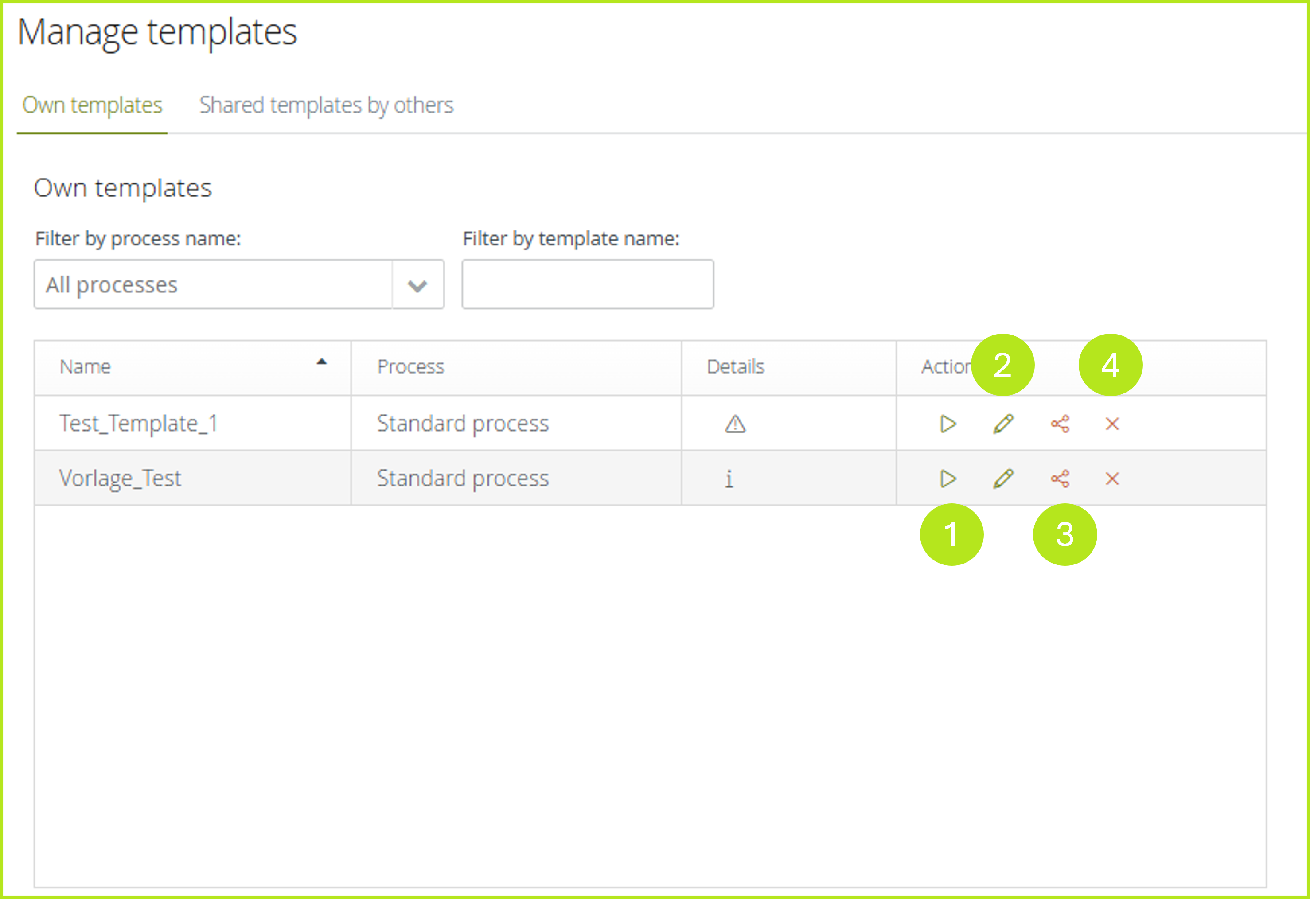
Task: Switch to Own templates tab
Action: pyautogui.click(x=93, y=105)
